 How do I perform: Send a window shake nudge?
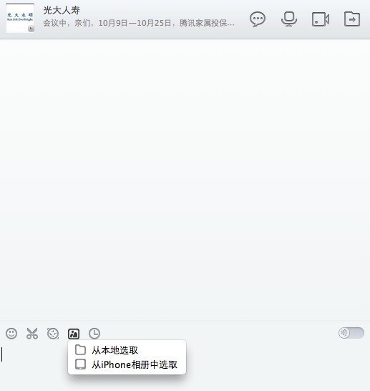[x=53, y=334]
